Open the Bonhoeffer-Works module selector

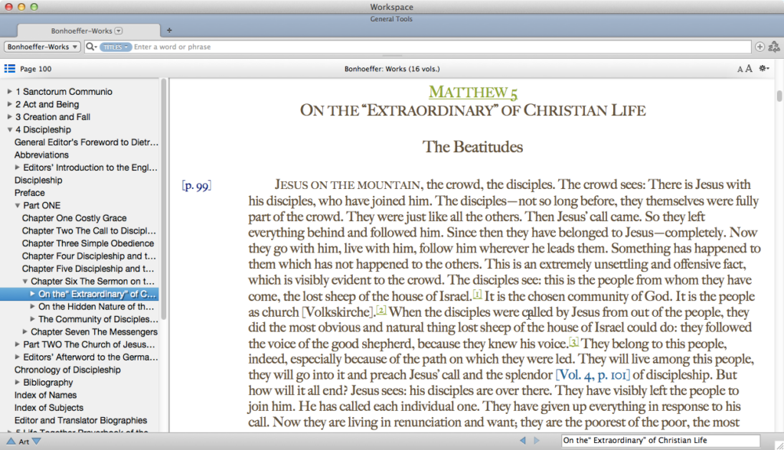point(42,47)
